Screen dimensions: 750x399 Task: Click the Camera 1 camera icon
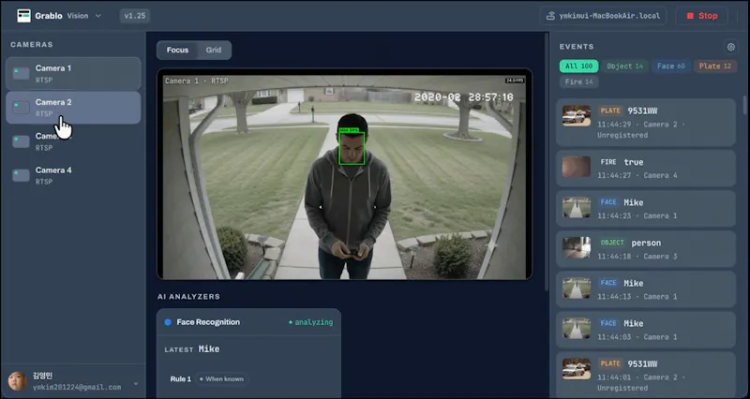tap(21, 74)
